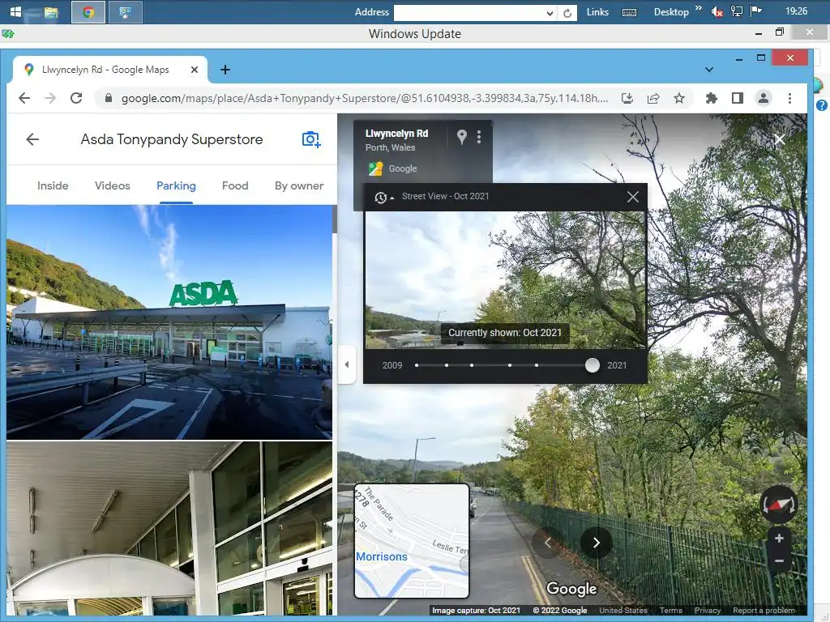Select the 2009 timeline point
The height and width of the screenshot is (622, 830).
pos(417,365)
